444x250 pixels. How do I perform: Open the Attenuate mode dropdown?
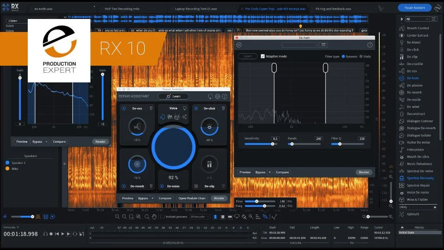199,217
